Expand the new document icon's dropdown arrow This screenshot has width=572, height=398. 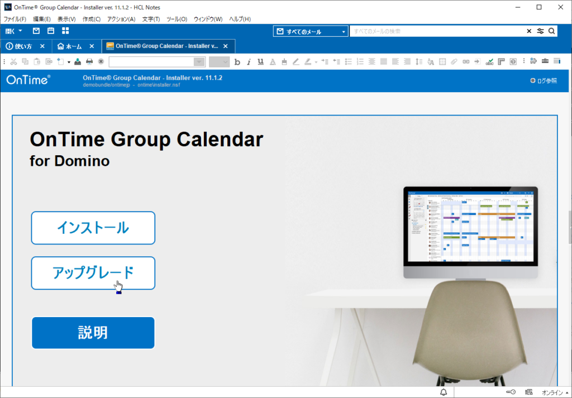point(69,62)
